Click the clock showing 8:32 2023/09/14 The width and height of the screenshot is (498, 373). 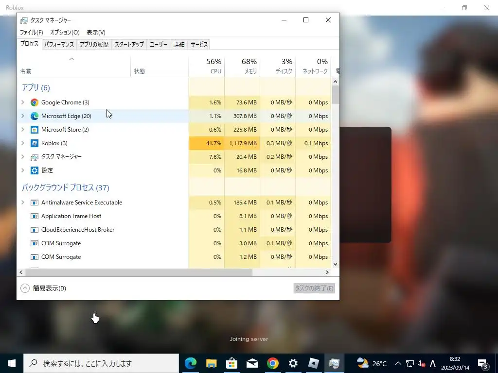pyautogui.click(x=455, y=363)
